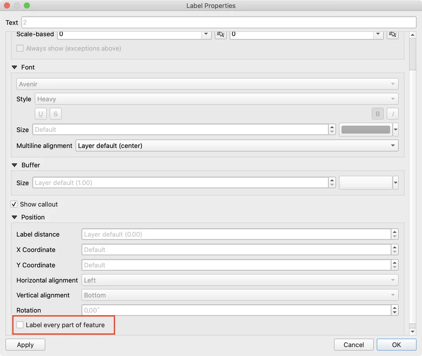Screen dimensions: 422x356
Task: Click the Label distance input field
Action: click(236, 235)
